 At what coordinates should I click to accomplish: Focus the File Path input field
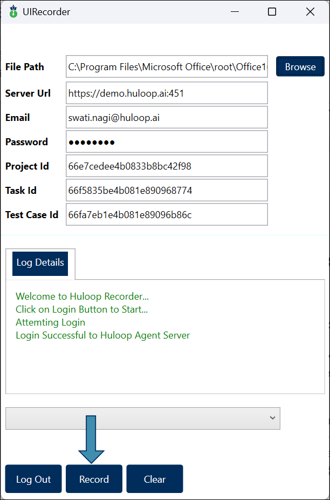(x=167, y=66)
